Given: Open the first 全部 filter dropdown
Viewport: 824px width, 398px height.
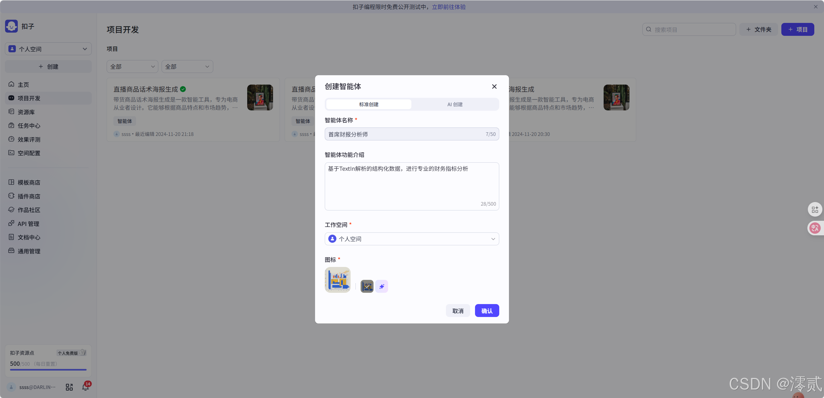Looking at the screenshot, I should pyautogui.click(x=132, y=66).
